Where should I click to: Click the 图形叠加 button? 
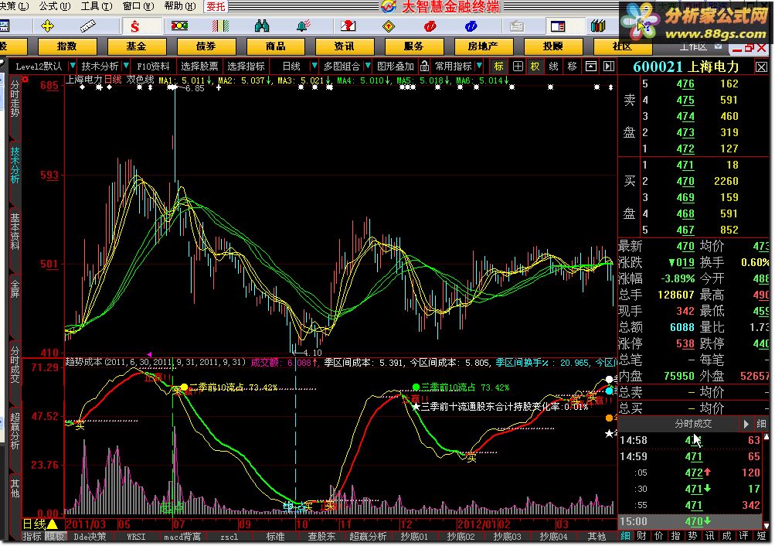(x=395, y=67)
